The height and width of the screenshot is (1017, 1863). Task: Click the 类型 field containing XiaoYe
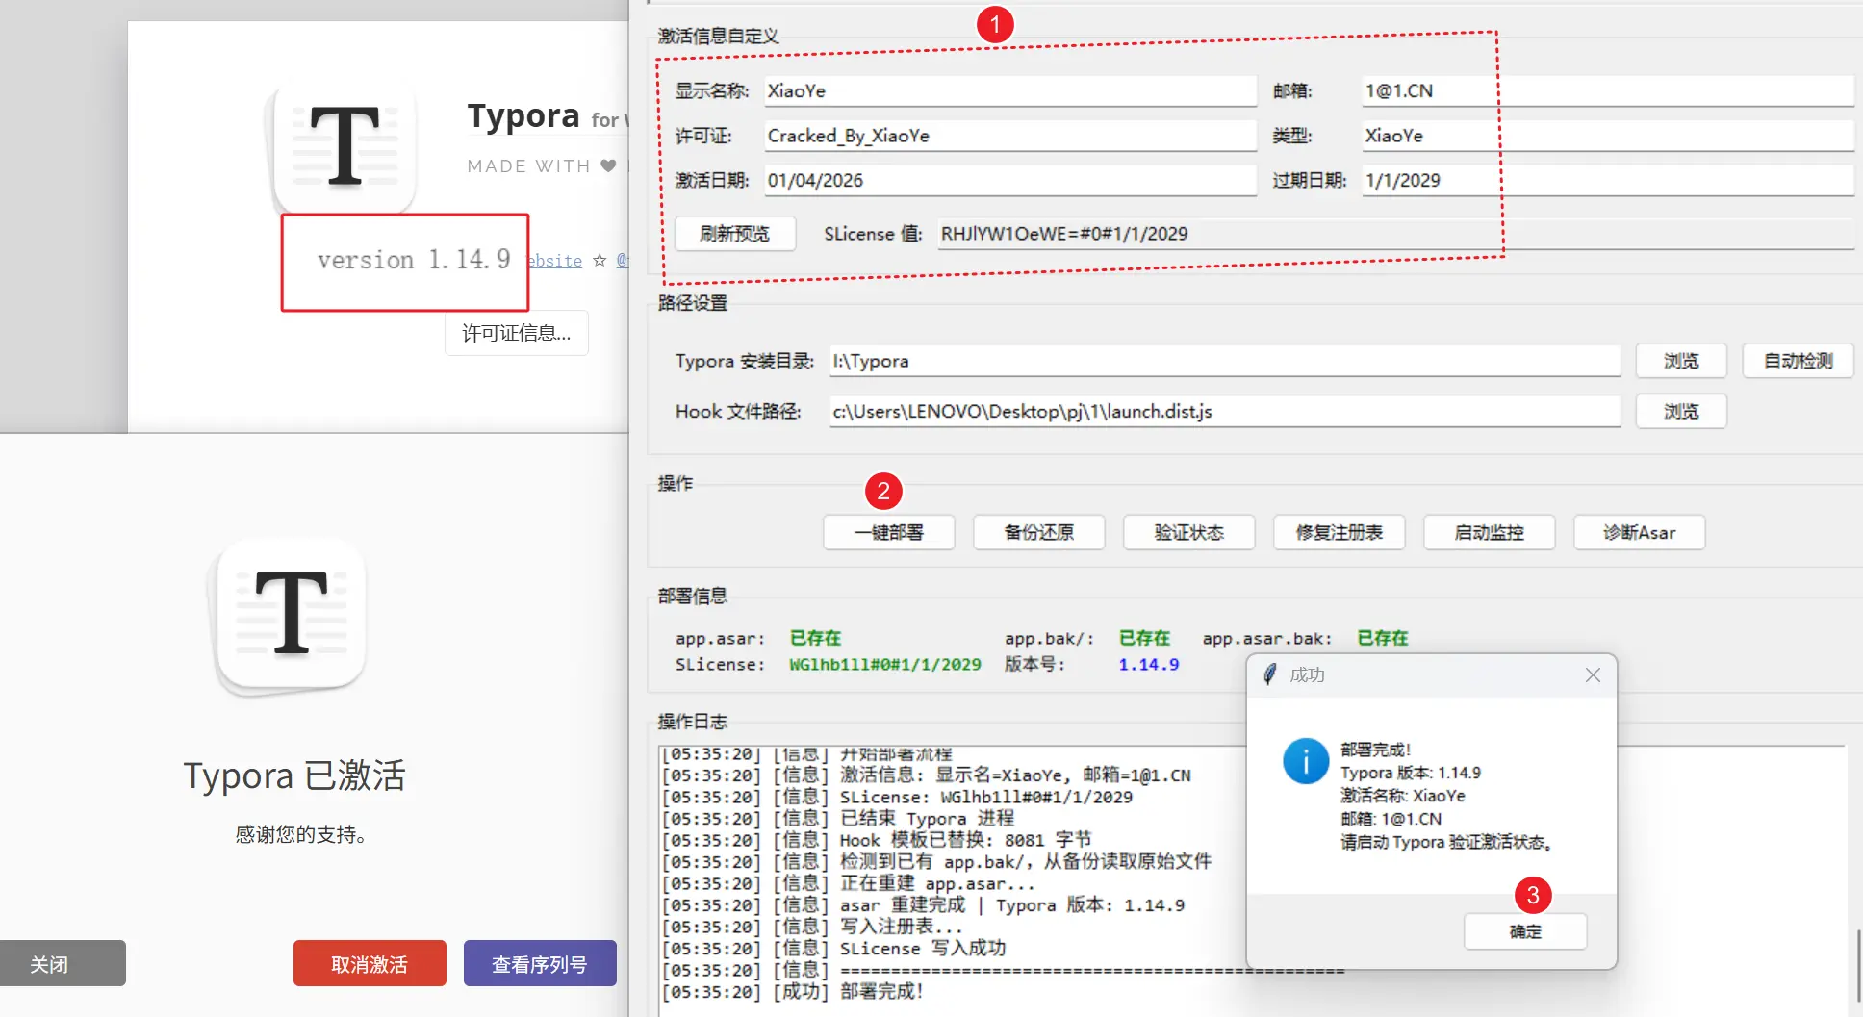pos(1608,136)
